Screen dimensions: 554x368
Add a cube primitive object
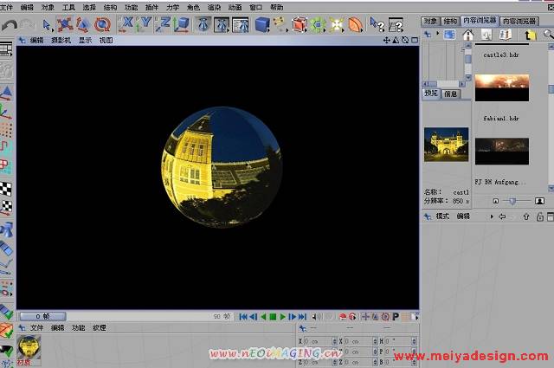pyautogui.click(x=262, y=25)
